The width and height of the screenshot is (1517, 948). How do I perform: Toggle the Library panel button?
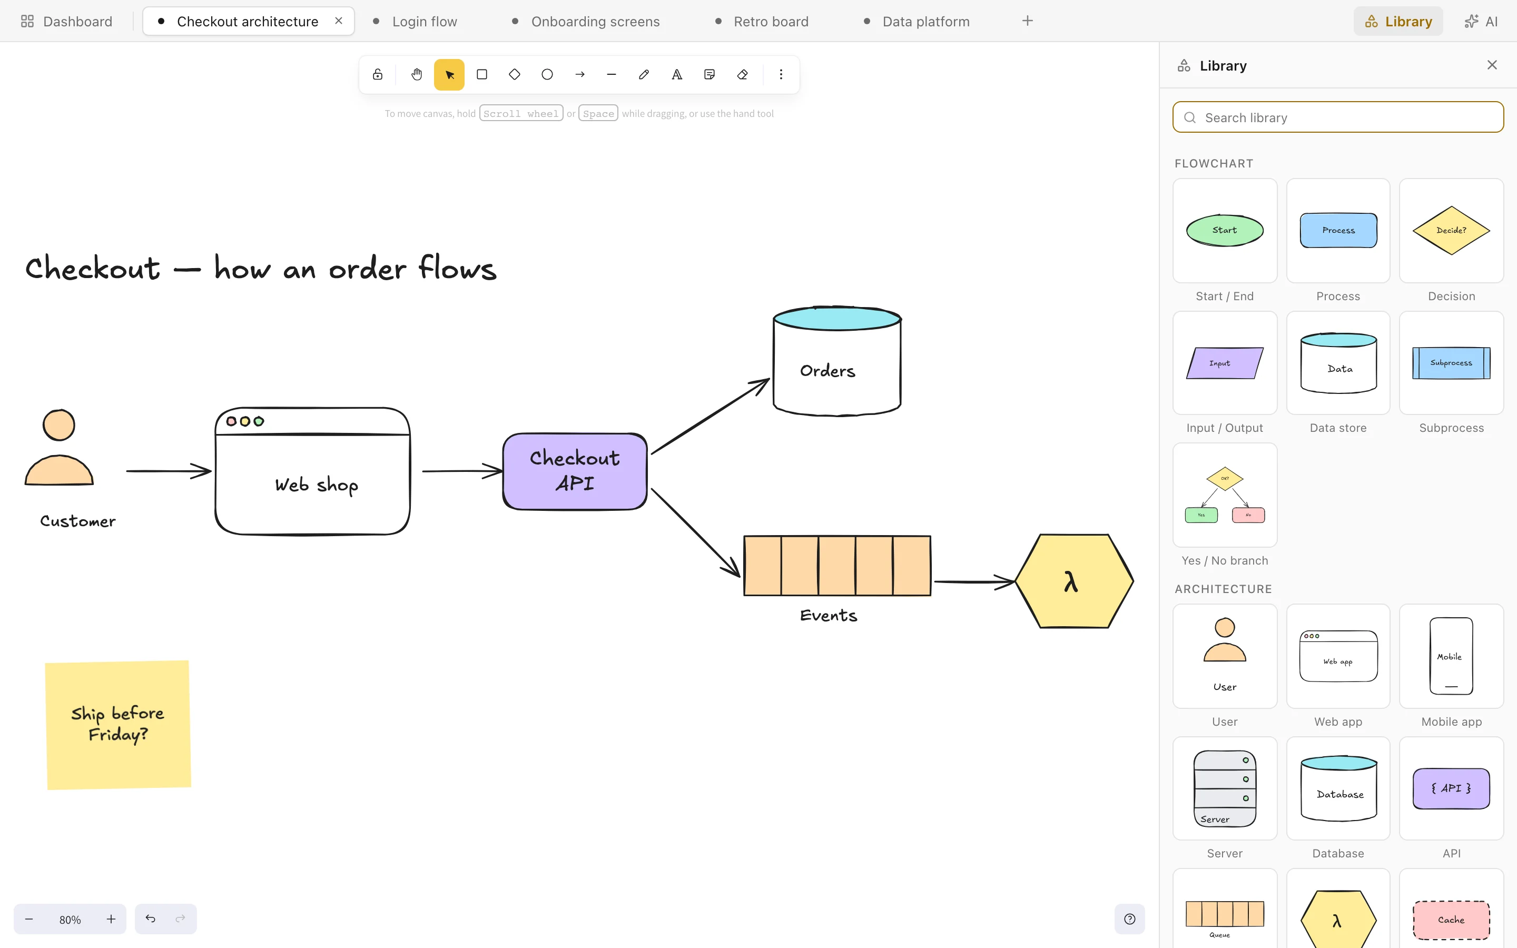pos(1398,21)
